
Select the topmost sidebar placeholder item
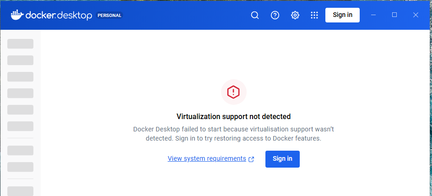point(21,44)
